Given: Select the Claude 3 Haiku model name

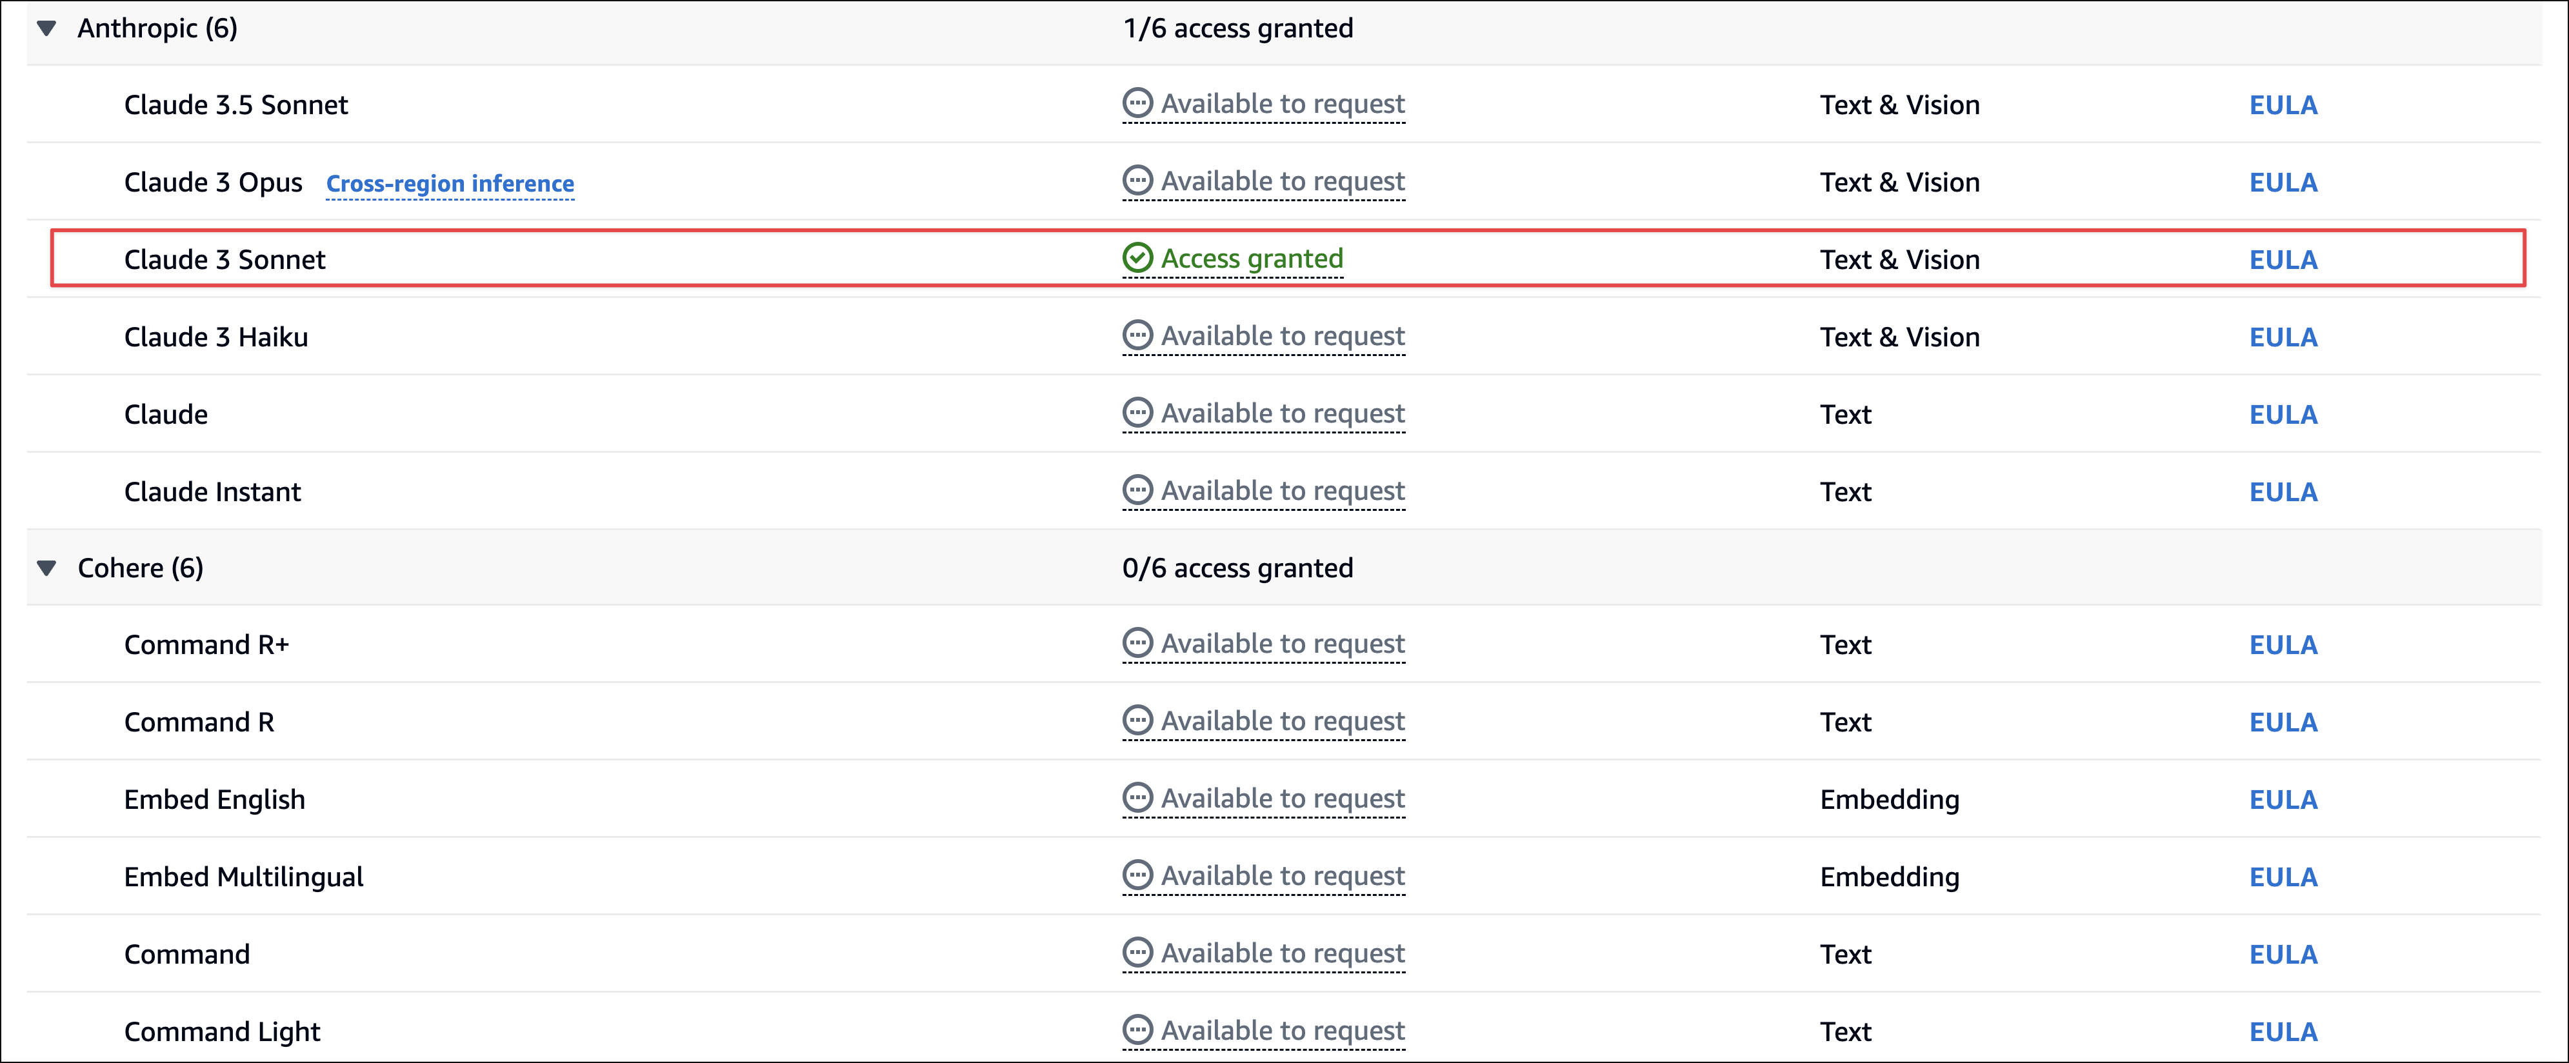Looking at the screenshot, I should click(215, 337).
